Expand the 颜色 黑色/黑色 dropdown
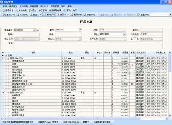Screen dimensions: 172x125 tap(125, 34)
